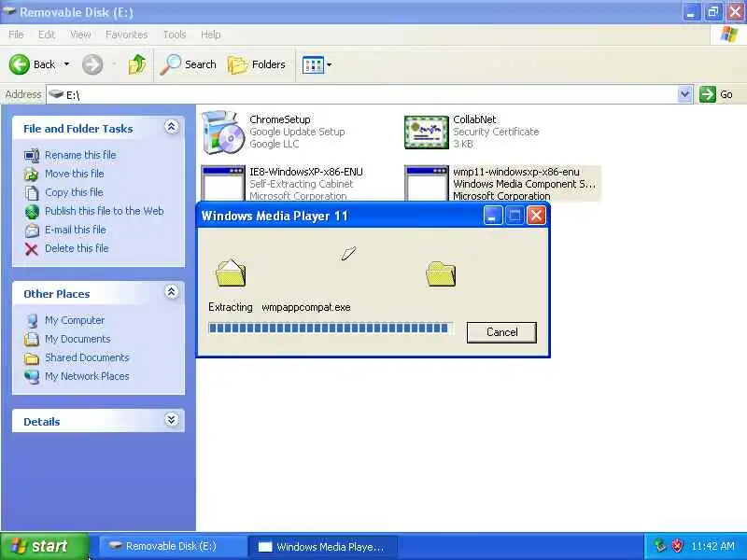Click the green Back arrow icon
Image resolution: width=747 pixels, height=560 pixels.
click(19, 64)
